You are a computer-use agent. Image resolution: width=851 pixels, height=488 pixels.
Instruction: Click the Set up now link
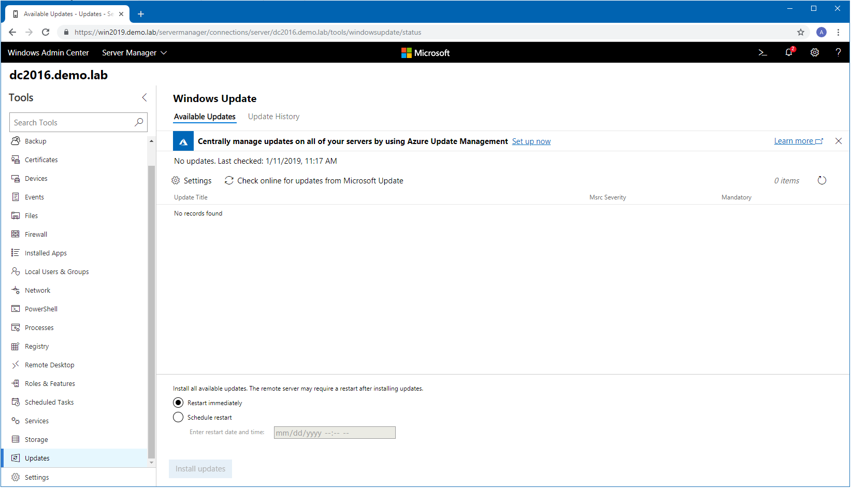click(x=531, y=141)
